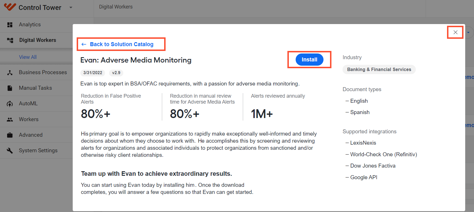474x212 pixels.
Task: Click the v2.9 version chip
Action: (116, 73)
